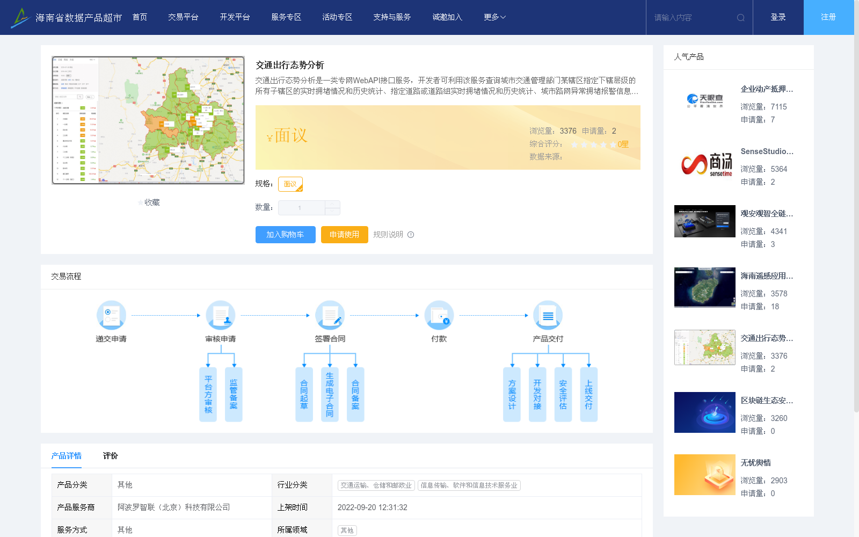
Task: Click 加入购物车 button
Action: coord(285,235)
